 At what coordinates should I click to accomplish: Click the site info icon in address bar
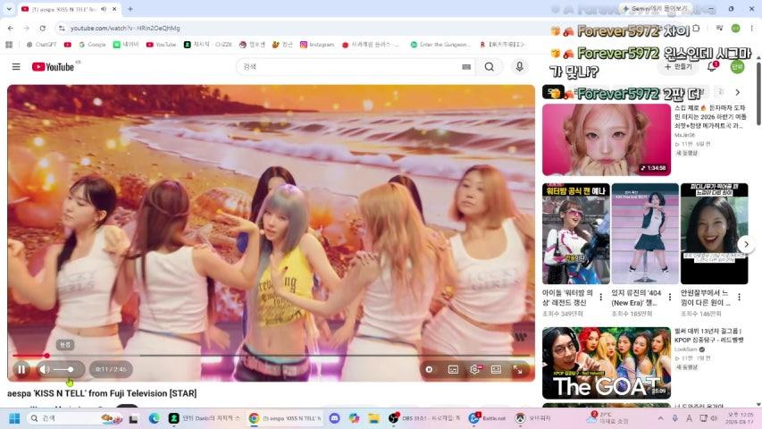pyautogui.click(x=62, y=29)
